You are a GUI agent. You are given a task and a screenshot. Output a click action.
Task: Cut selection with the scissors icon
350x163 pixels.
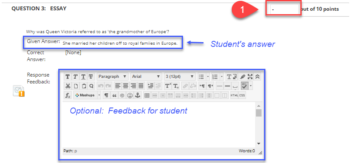[68, 86]
